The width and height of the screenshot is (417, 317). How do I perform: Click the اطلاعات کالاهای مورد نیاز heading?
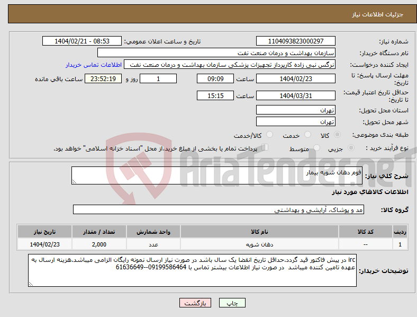(370, 192)
